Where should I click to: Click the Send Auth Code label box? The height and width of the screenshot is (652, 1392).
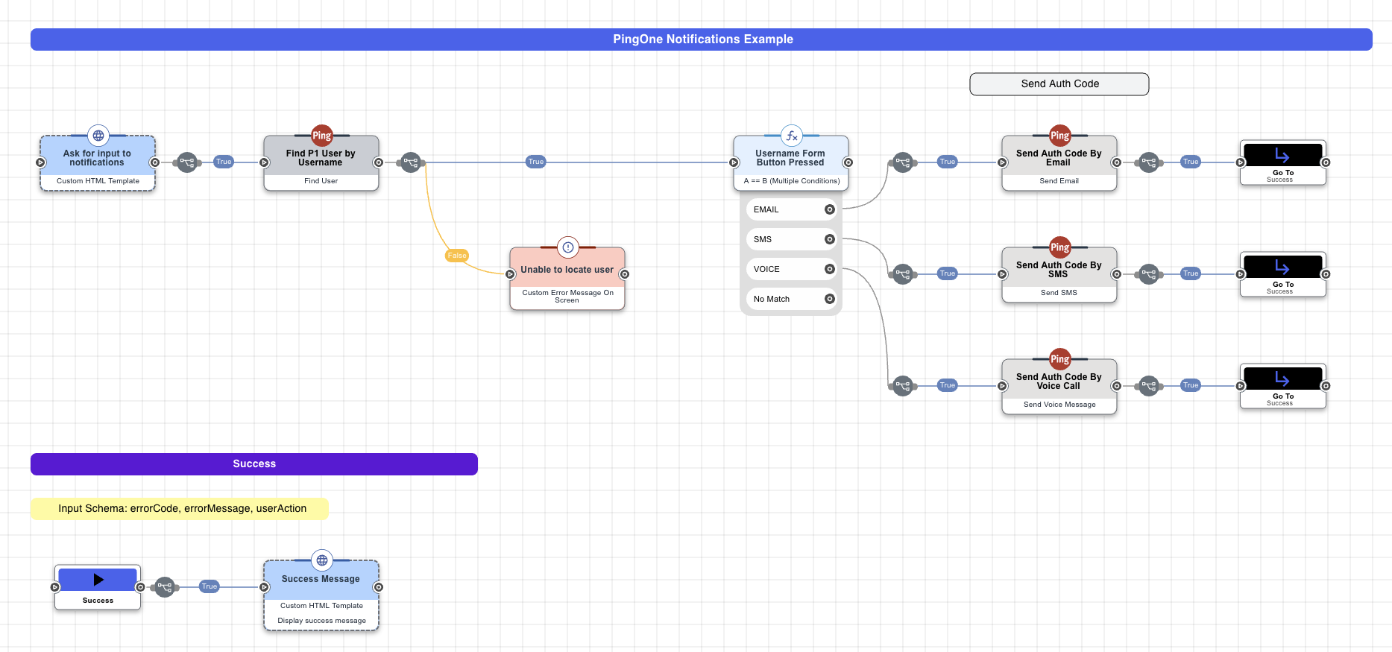click(x=1059, y=84)
